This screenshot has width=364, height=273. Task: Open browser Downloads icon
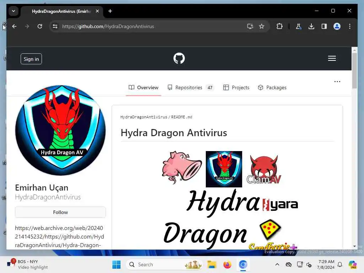tap(311, 26)
